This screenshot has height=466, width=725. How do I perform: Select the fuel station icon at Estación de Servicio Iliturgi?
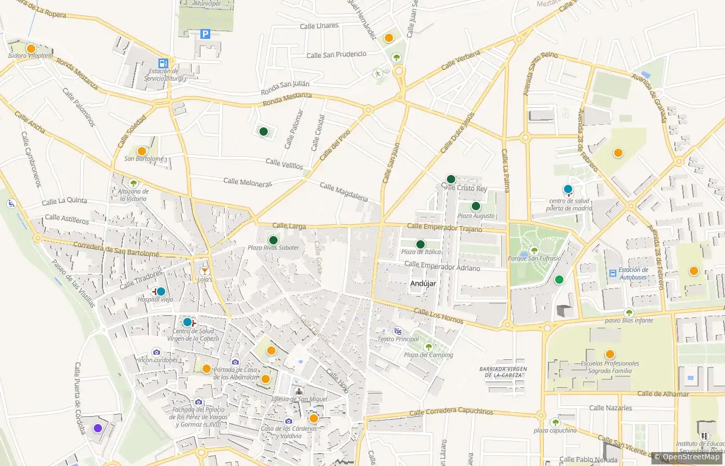(163, 63)
